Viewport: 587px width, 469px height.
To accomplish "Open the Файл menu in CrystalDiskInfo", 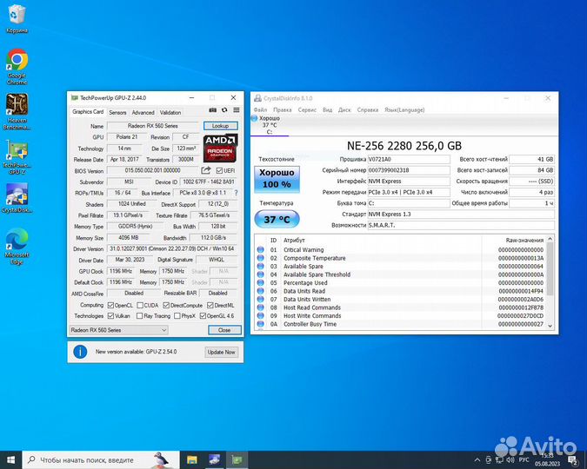I will click(260, 109).
